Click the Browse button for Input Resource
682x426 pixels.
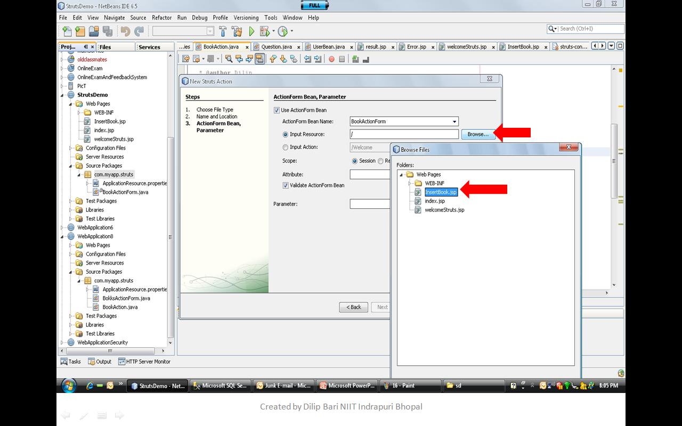point(477,134)
